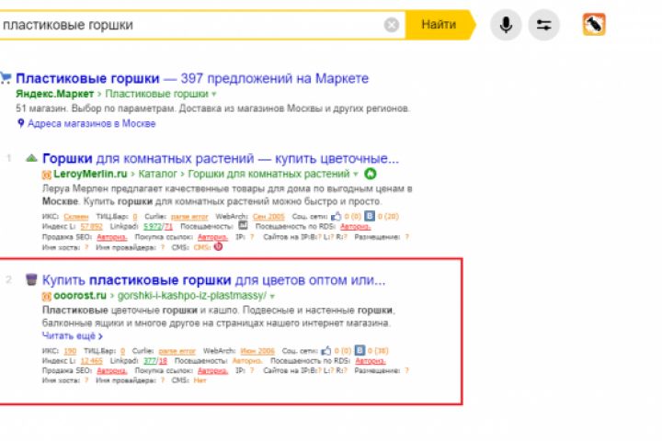Click the VK icon in LeroyMerlin stats

coord(370,216)
